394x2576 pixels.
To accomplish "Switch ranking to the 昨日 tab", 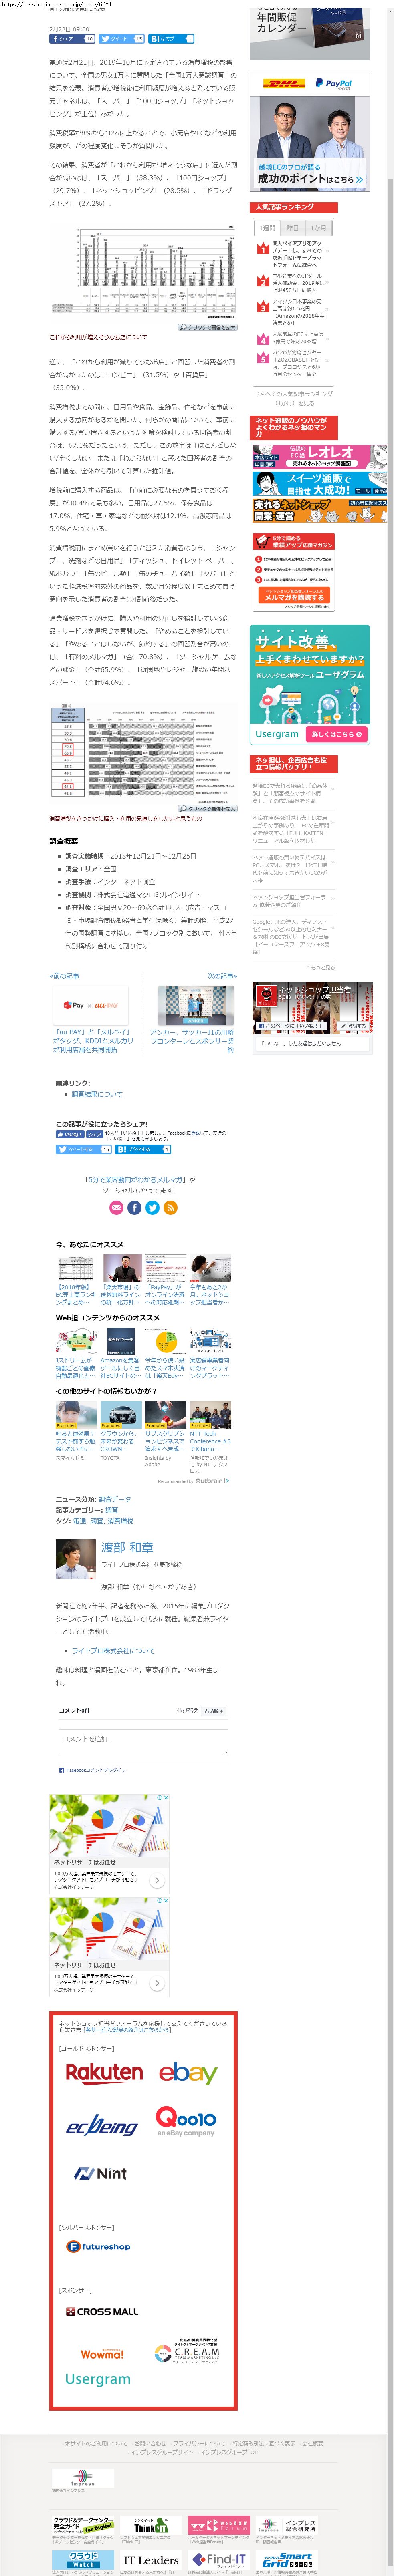I will [x=293, y=228].
